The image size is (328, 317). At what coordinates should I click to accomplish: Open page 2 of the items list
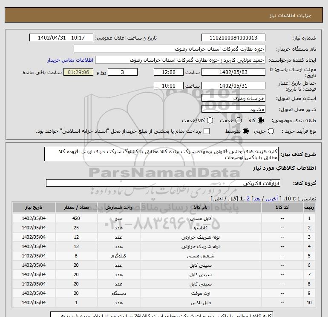248,199
